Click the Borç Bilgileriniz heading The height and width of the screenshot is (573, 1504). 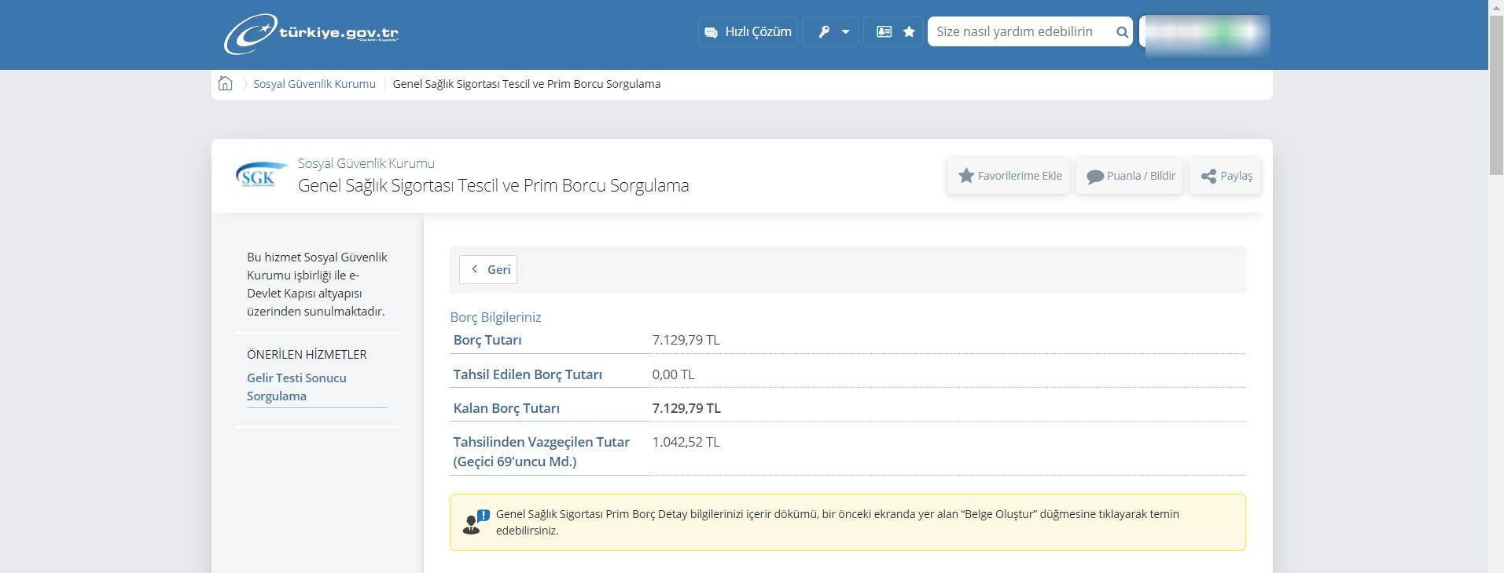[495, 317]
